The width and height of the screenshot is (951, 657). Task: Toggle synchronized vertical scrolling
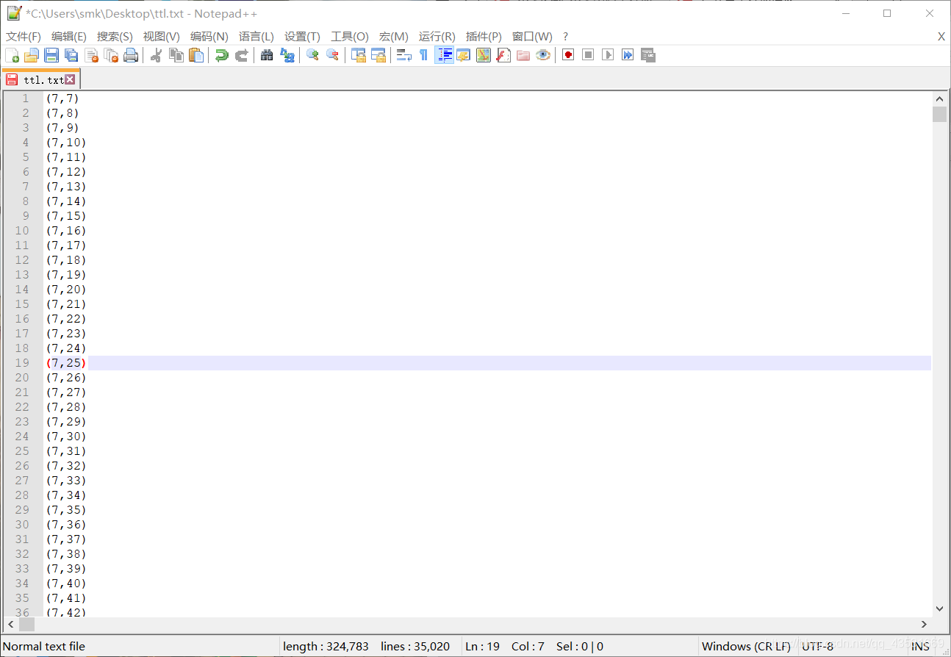pos(358,55)
